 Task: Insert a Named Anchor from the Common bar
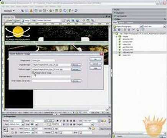point(31,11)
